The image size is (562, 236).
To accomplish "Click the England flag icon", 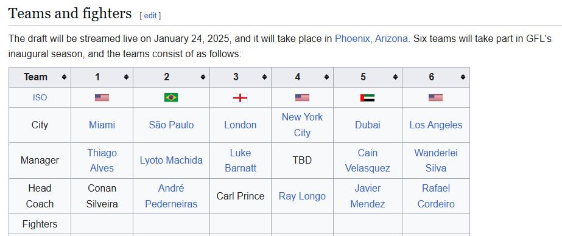I will pyautogui.click(x=240, y=98).
